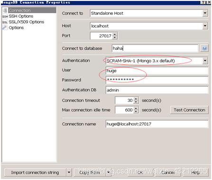
Task: Click the OK button
Action: pos(140,172)
